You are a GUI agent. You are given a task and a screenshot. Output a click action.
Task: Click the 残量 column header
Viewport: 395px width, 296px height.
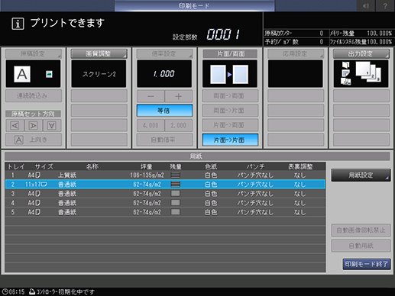[176, 166]
